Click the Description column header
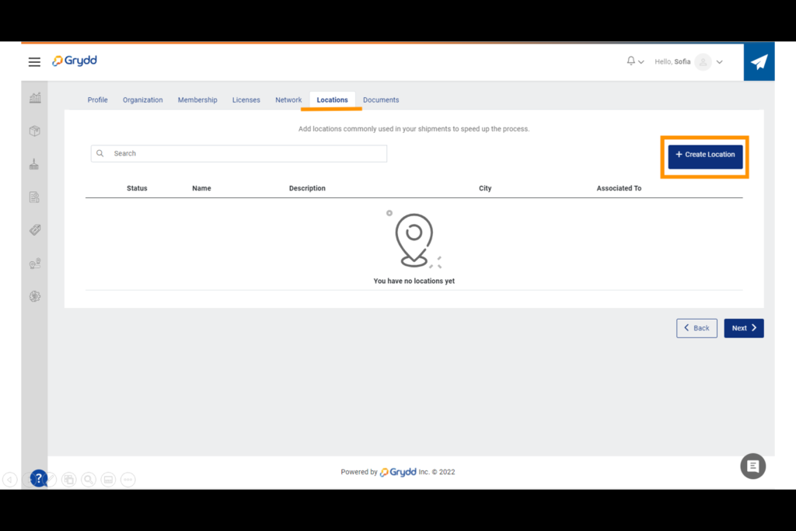The width and height of the screenshot is (796, 531). click(x=307, y=188)
